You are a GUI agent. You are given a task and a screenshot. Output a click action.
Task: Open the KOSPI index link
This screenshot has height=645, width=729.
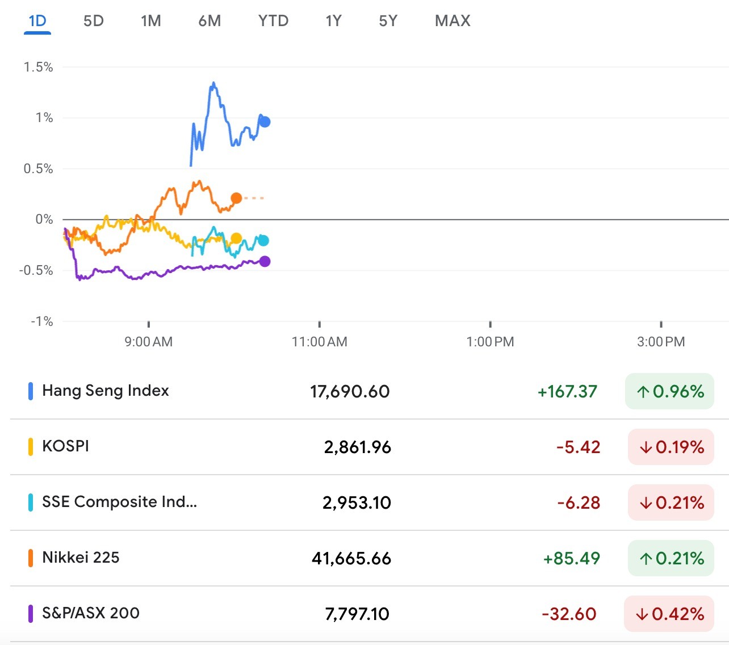point(66,446)
